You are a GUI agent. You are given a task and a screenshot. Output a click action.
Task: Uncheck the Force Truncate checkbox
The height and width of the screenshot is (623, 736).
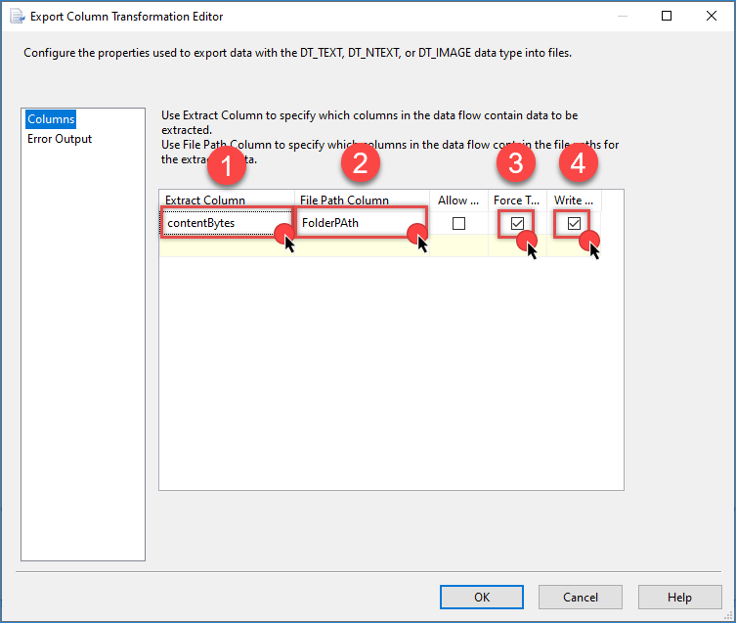517,223
